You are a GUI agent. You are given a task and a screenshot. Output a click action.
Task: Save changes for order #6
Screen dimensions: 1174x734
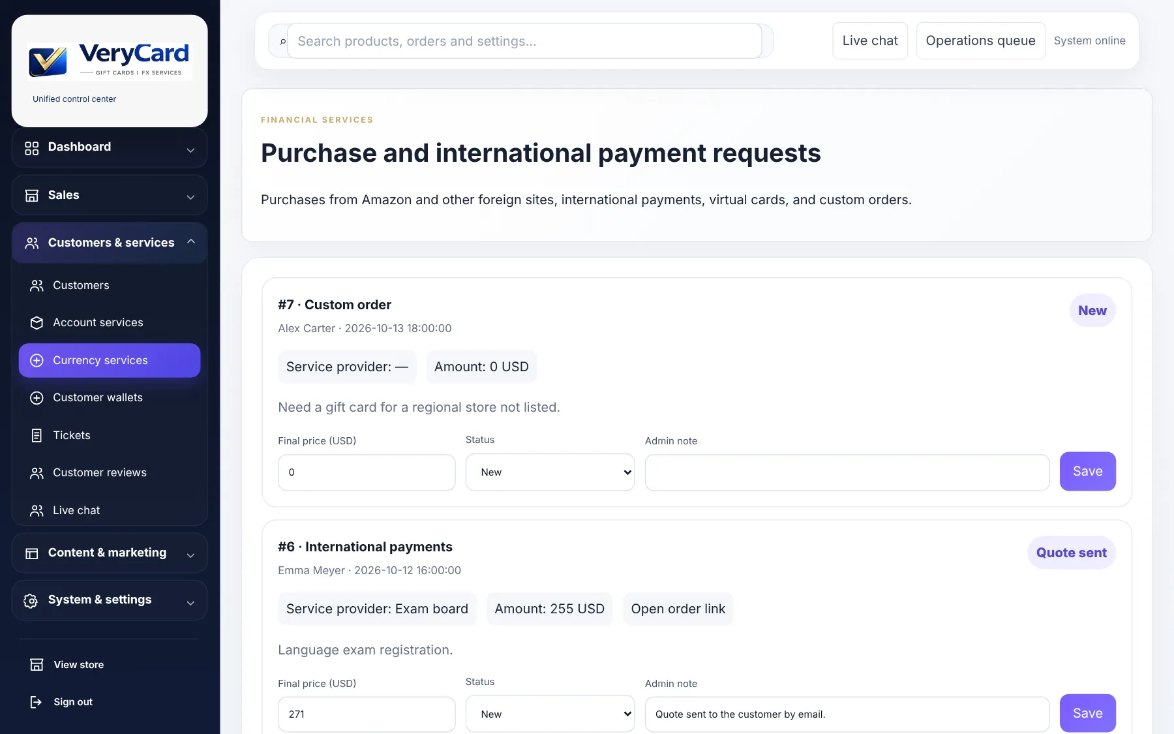pyautogui.click(x=1087, y=713)
